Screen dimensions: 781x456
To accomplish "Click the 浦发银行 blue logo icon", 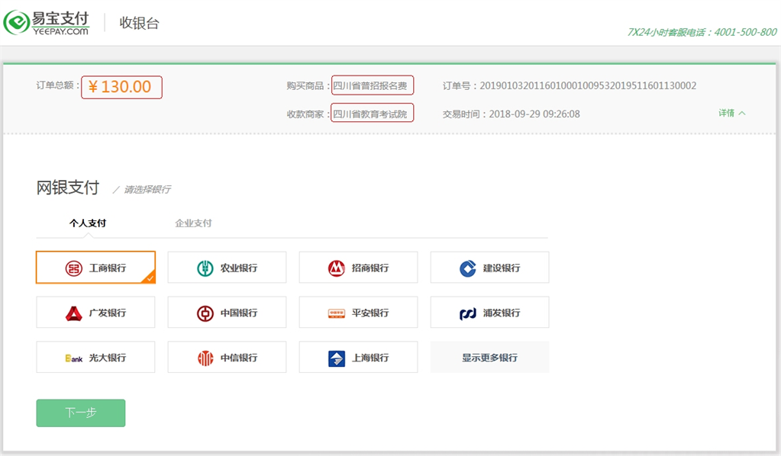I will pos(468,313).
